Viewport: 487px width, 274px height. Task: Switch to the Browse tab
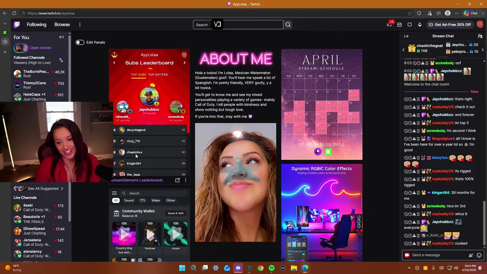(x=62, y=25)
